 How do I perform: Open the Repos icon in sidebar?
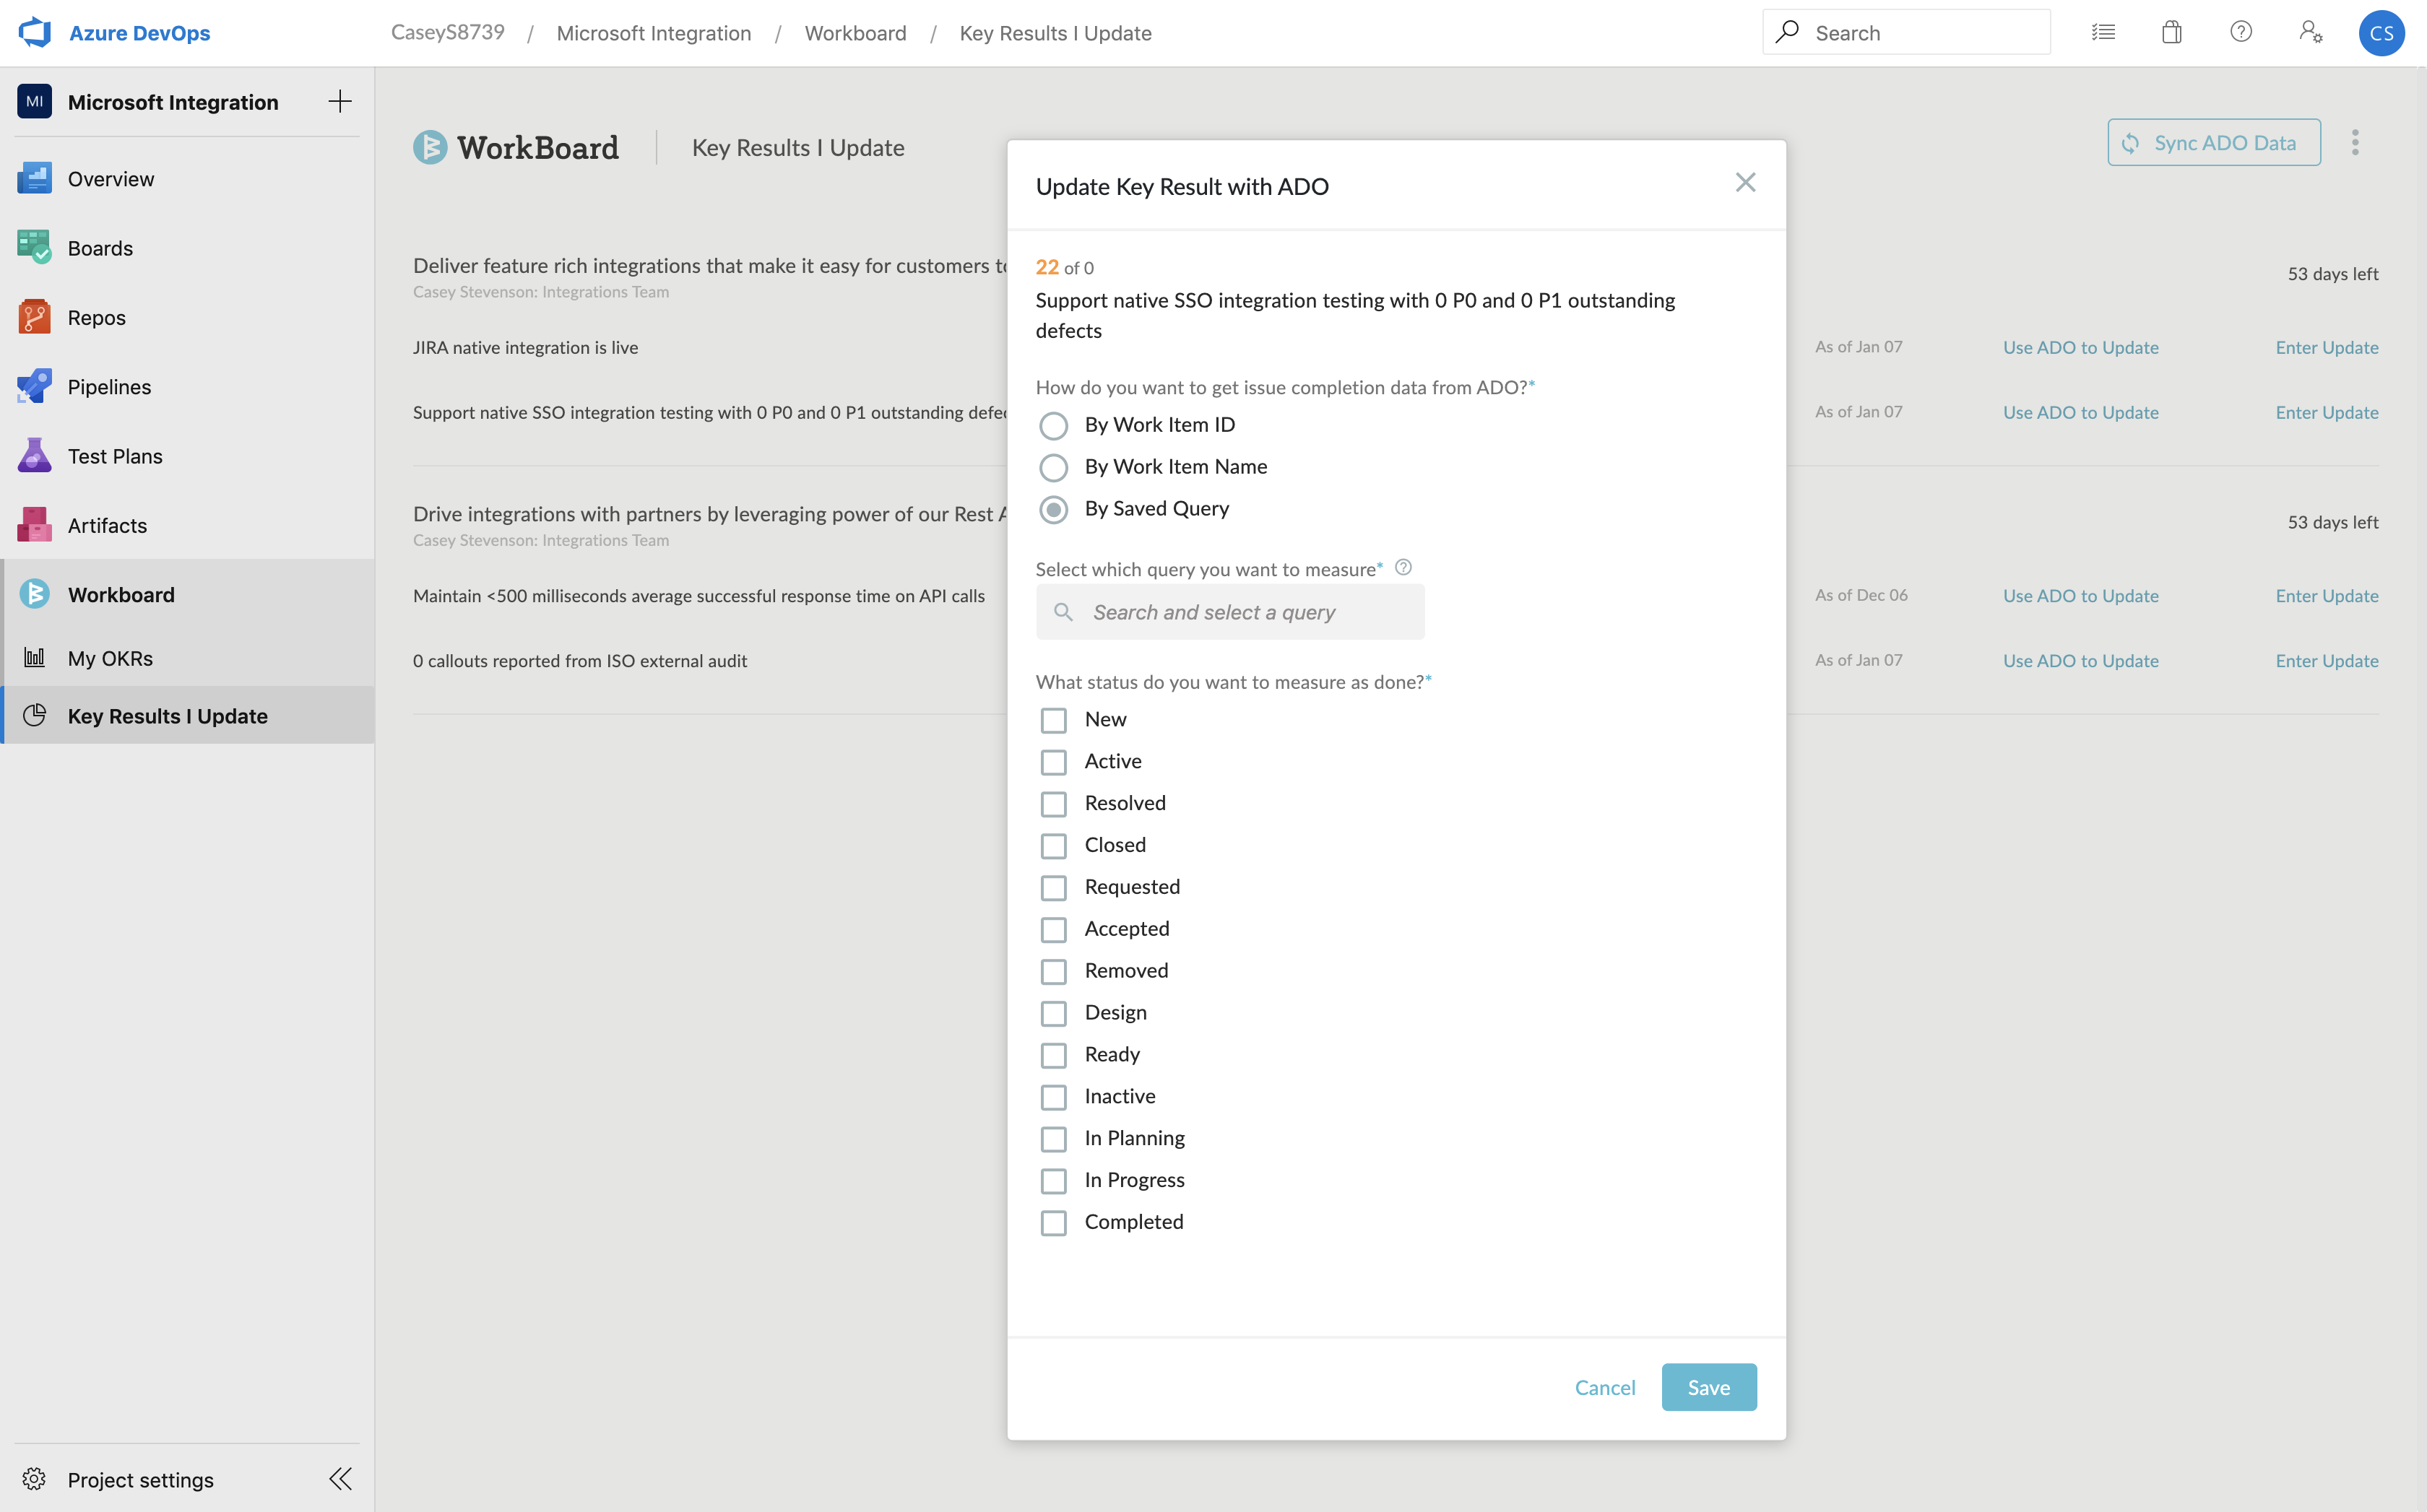pyautogui.click(x=34, y=317)
